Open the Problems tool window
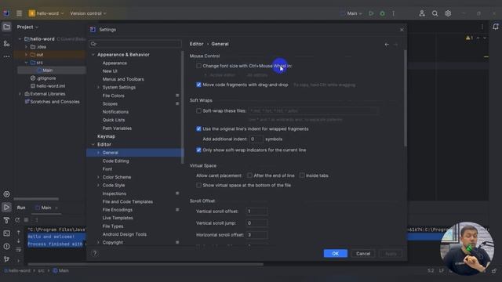Screen dimensions: 502x282 coord(6,247)
